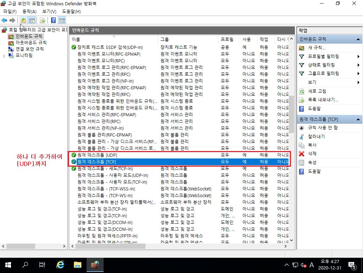Click the Export List toolbar icon

click(x=43, y=20)
